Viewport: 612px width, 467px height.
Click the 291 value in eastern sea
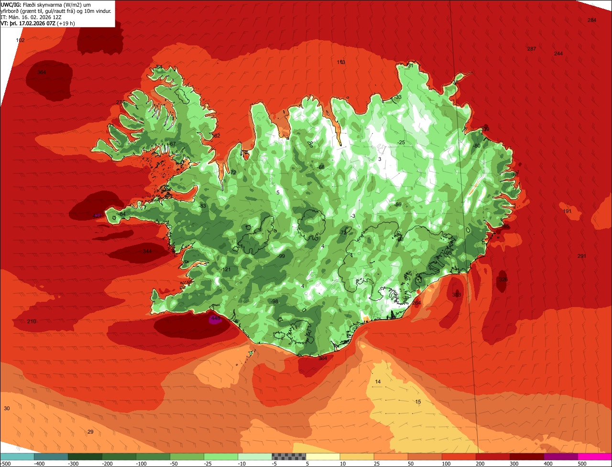click(x=581, y=256)
